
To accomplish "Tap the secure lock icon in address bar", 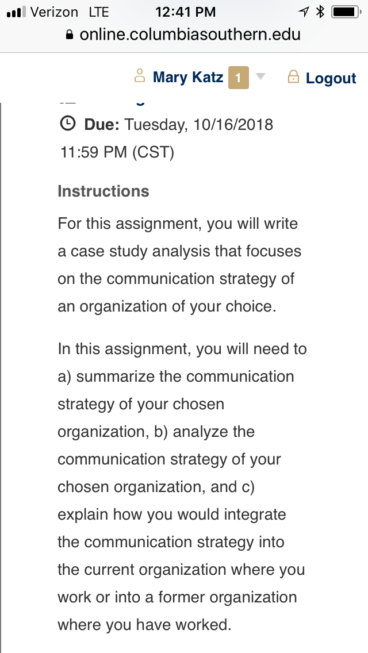I will click(70, 34).
